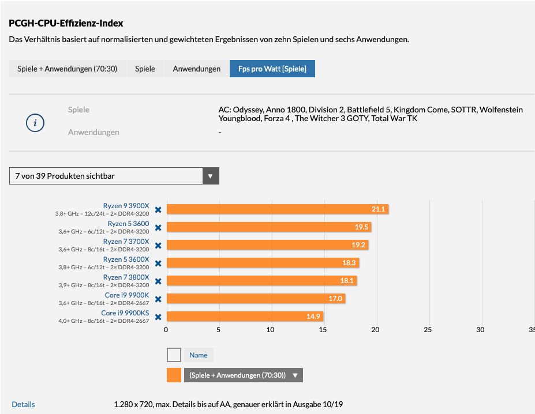Open the Ryzen 9 3900X link
This screenshot has width=535, height=414.
pyautogui.click(x=126, y=206)
